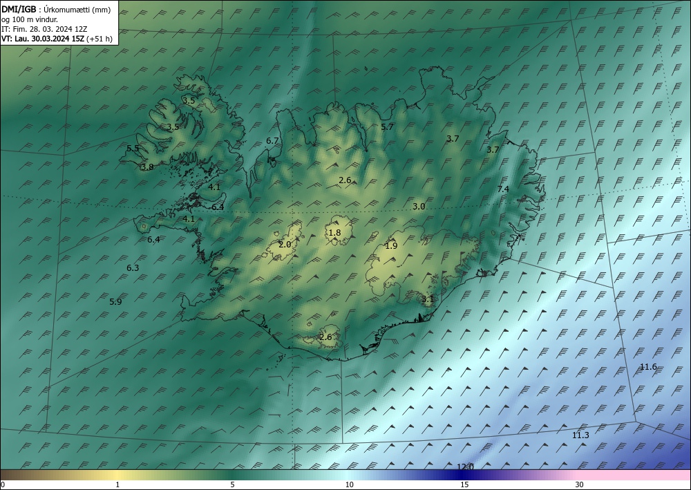
Task: Click the 5.5 precipitation value
Action: (x=133, y=149)
